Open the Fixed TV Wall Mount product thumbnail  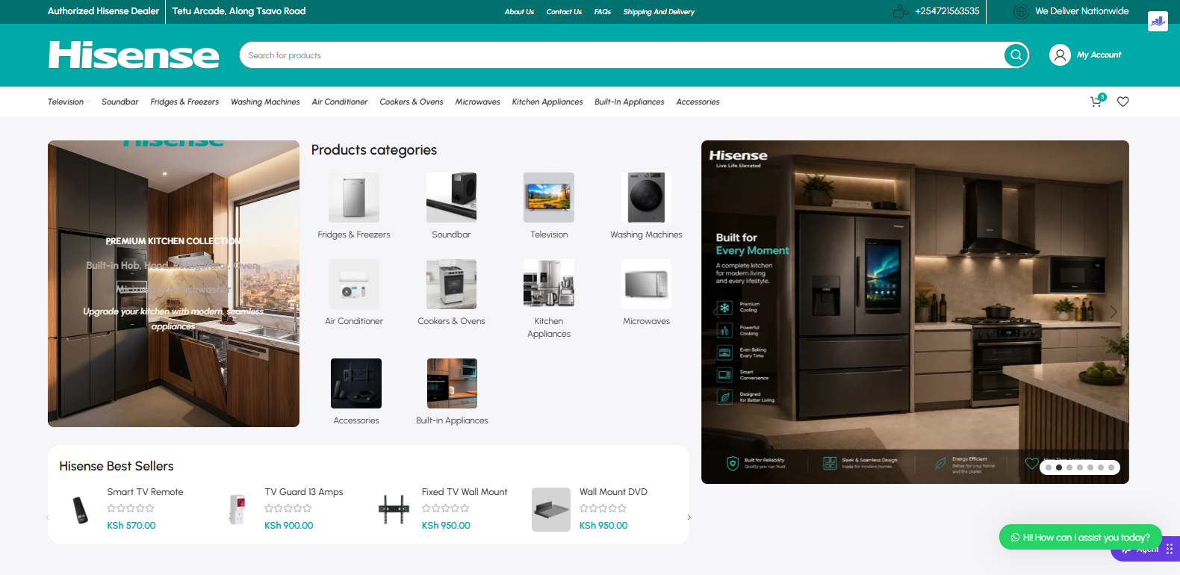pos(394,509)
